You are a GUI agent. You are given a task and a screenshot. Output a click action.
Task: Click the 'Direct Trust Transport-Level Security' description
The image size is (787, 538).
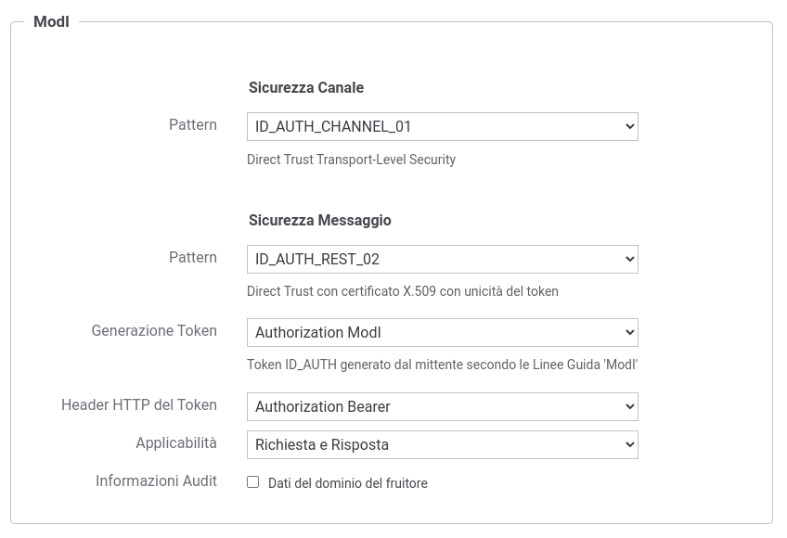coord(351,160)
